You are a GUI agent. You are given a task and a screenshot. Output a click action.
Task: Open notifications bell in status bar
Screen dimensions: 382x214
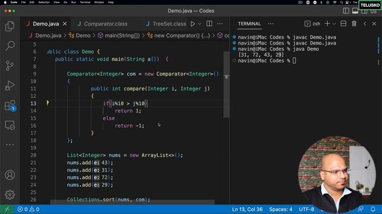373,209
